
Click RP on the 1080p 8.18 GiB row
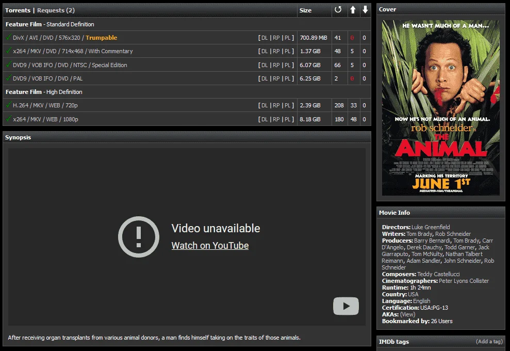click(276, 119)
